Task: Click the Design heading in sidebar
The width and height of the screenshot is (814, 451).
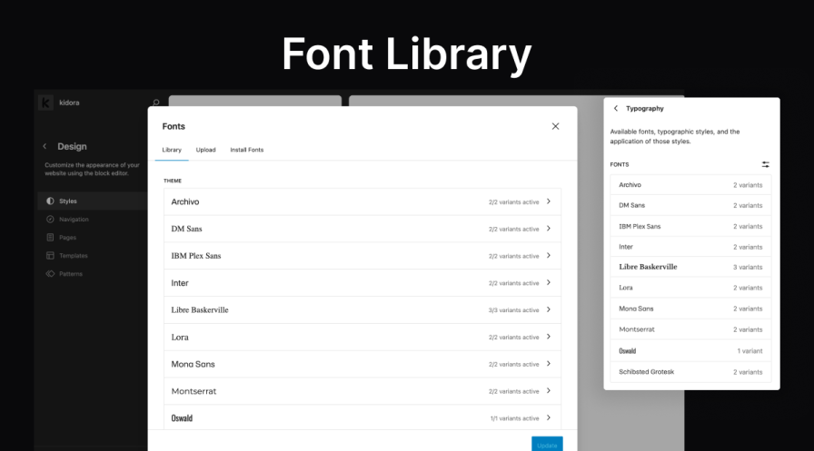Action: tap(72, 146)
